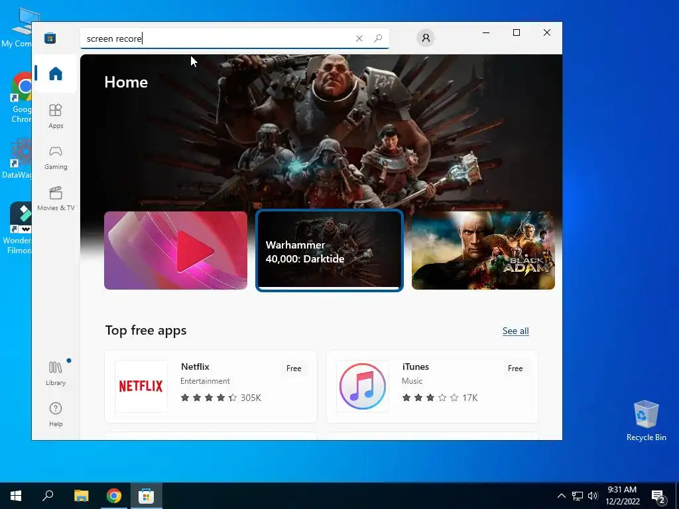Show hidden system tray icons
Image resolution: width=679 pixels, height=509 pixels.
561,496
